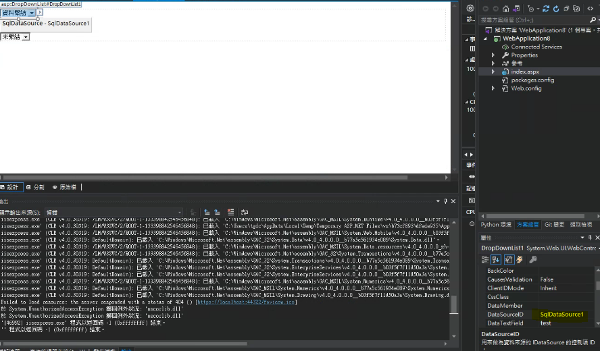Go to next message in Output toolbar

click(217, 212)
